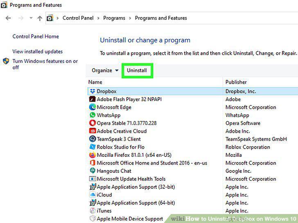The width and height of the screenshot is (298, 223).
Task: Click Programs in the address breadcrumb
Action: coord(114,18)
